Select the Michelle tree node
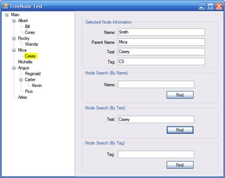 coord(25,62)
